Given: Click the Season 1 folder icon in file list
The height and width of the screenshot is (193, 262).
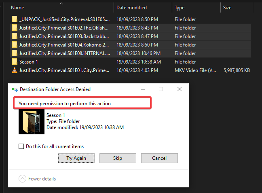Looking at the screenshot, I should [15, 62].
